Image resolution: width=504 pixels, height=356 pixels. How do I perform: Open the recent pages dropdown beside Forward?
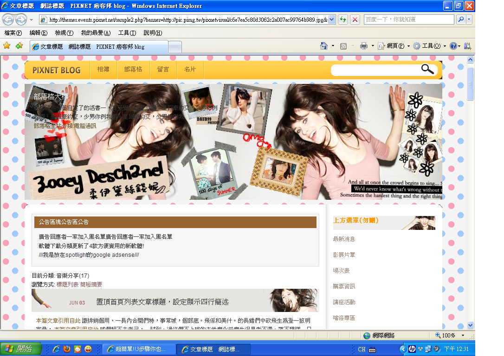click(31, 20)
